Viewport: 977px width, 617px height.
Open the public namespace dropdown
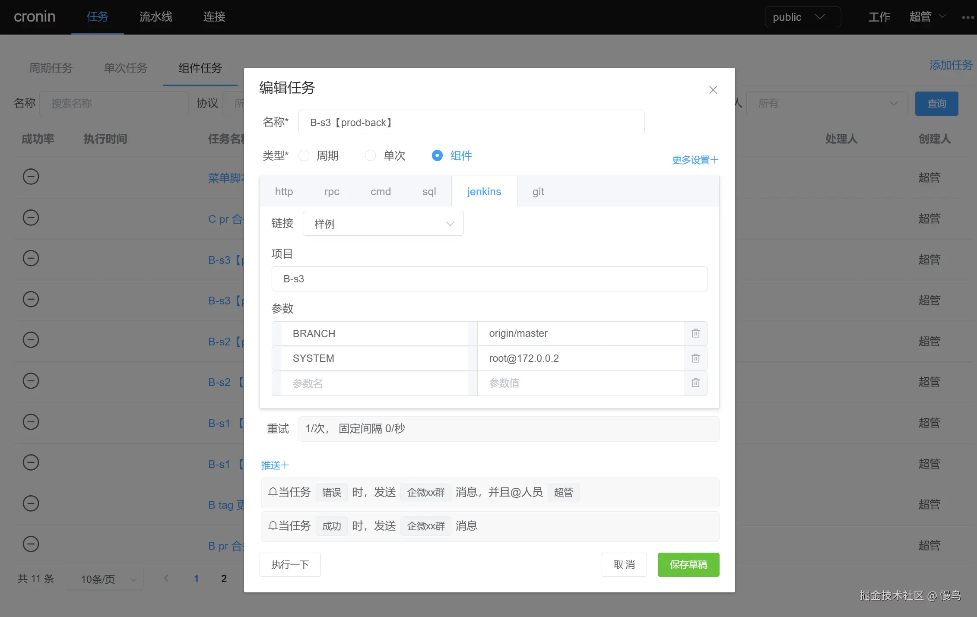click(x=803, y=17)
